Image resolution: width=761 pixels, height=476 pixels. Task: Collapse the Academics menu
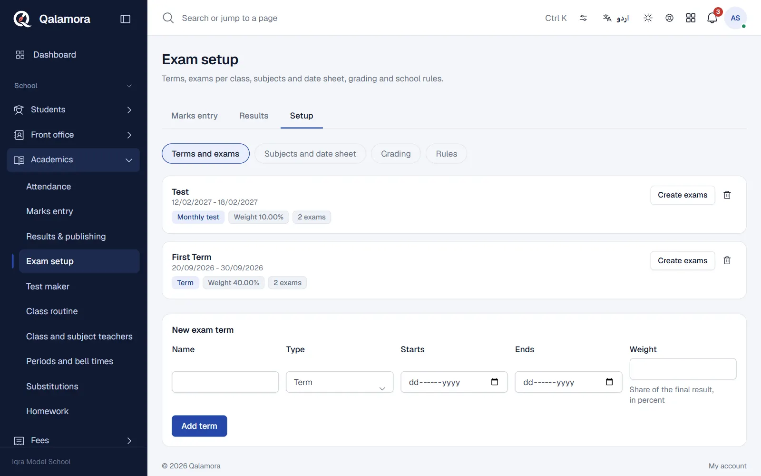tap(73, 160)
